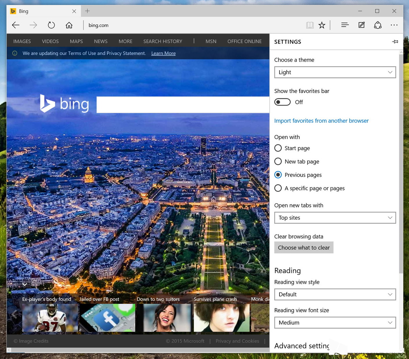This screenshot has height=359, width=409.
Task: Open Search History
Action: point(163,41)
